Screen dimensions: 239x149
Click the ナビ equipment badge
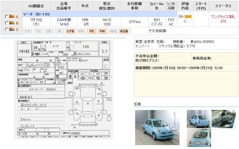[x=27, y=31]
